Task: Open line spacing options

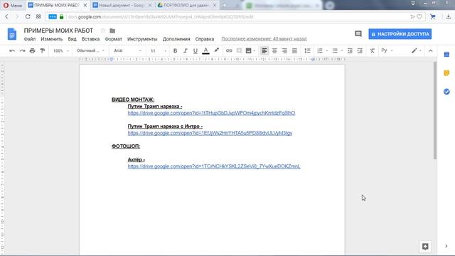Action: (307, 50)
